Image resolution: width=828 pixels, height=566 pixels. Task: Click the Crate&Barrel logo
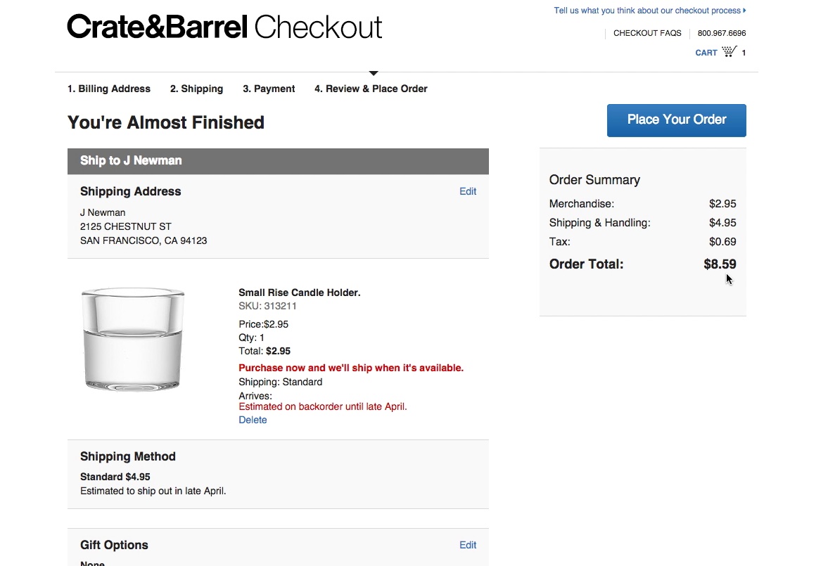(x=157, y=26)
